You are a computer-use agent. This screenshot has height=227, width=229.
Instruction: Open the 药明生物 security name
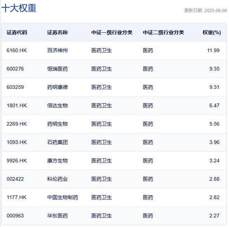click(x=57, y=124)
